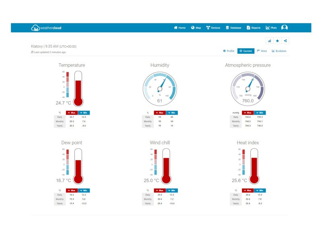Go to Home in the top navigation
Screen dimensions: 322x242
point(180,28)
